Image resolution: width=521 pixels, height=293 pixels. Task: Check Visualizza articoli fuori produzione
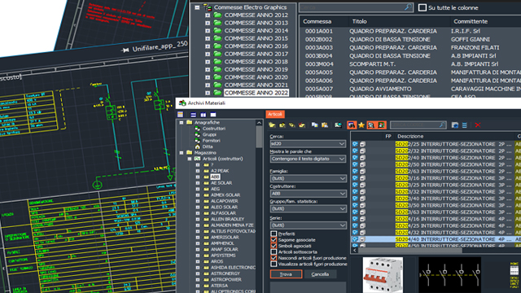[274, 264]
